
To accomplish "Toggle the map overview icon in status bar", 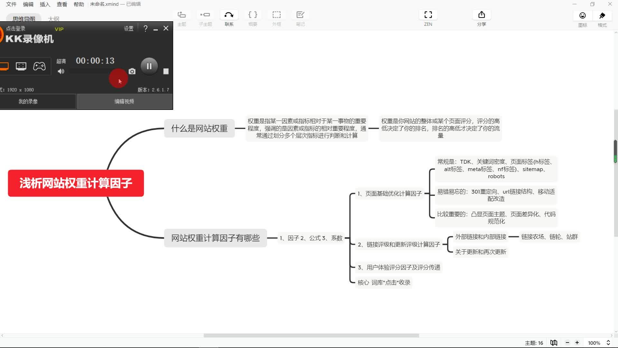I will [554, 343].
